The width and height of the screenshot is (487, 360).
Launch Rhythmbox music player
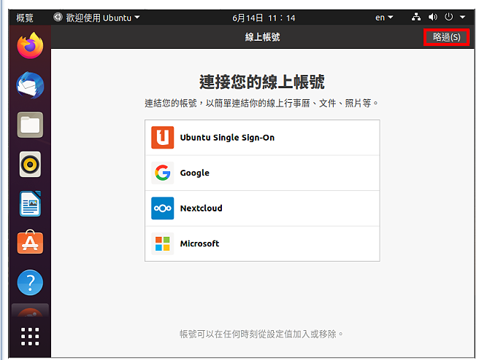[30, 165]
